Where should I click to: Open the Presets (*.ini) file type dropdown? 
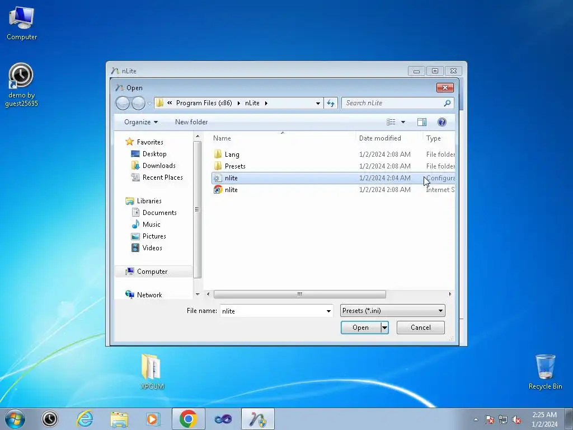tap(392, 311)
